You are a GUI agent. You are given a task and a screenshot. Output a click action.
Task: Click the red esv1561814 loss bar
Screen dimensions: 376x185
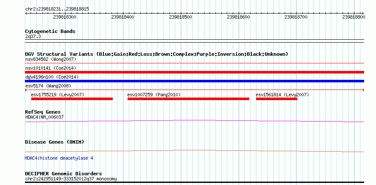pos(277,99)
